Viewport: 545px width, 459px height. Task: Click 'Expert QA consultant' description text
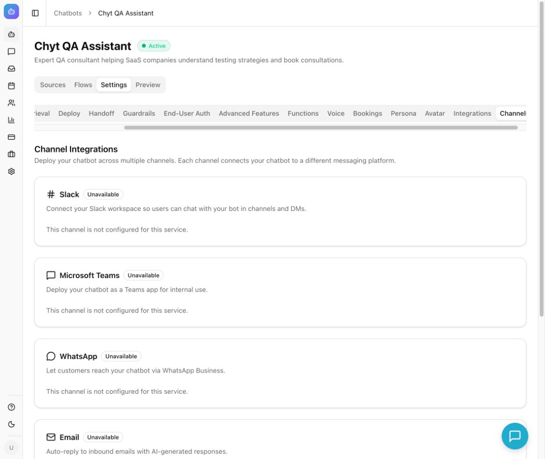tap(189, 60)
